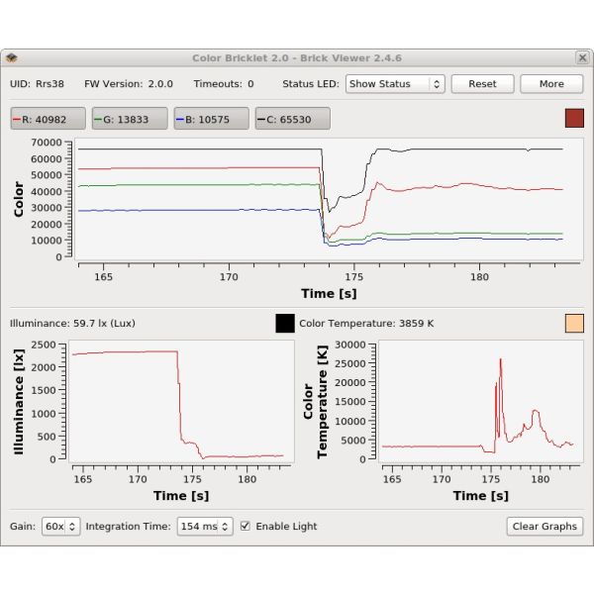The height and width of the screenshot is (594, 594).
Task: Click the Gain: label
Action: [x=23, y=527]
